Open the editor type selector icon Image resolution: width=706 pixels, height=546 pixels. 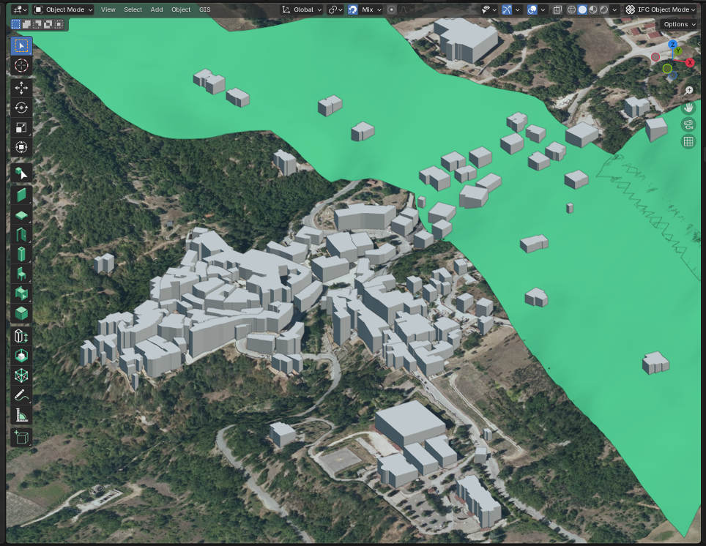(x=18, y=10)
